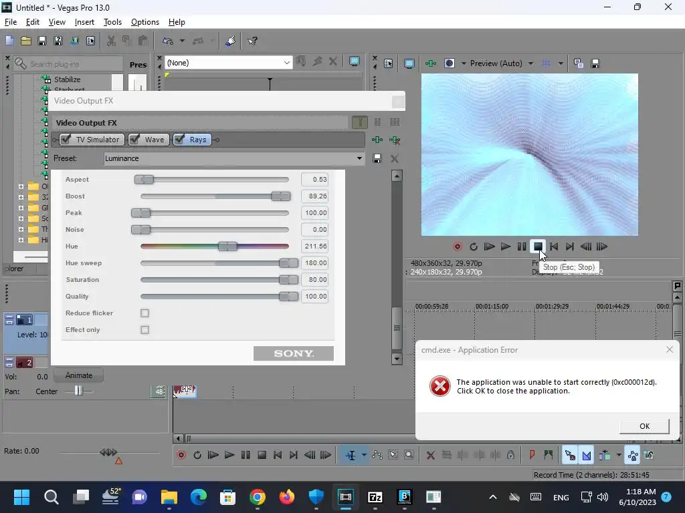
Task: Click Record in the Video Preview transport
Action: [x=457, y=246]
